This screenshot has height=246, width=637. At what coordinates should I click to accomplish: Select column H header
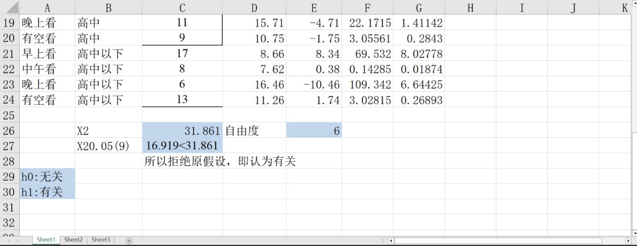pos(471,7)
